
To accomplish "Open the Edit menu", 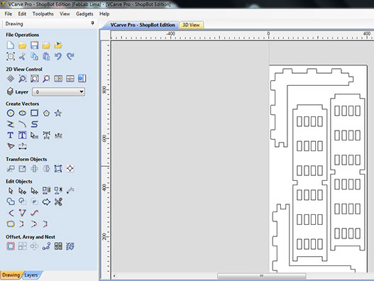I will 22,13.
